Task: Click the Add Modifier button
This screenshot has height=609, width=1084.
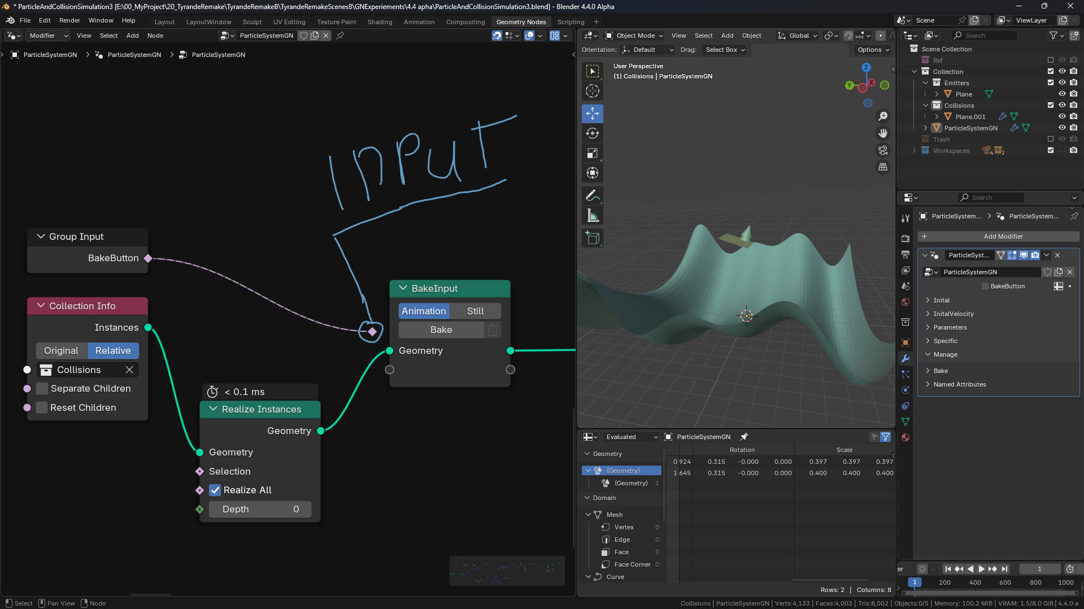Action: (999, 236)
